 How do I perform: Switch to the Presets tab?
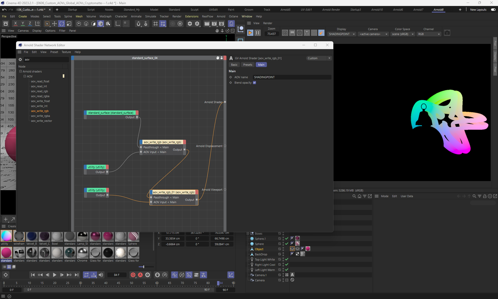(x=247, y=65)
